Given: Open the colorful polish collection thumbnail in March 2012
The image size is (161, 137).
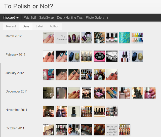Looking at the screenshot, I should tap(137, 38).
